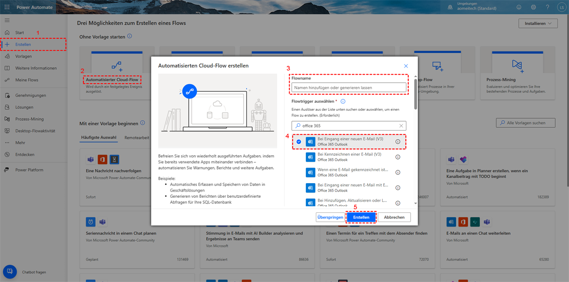
Task: Select trigger Bei Kennzeichnen einer E-Mail (V3)
Action: (x=349, y=157)
